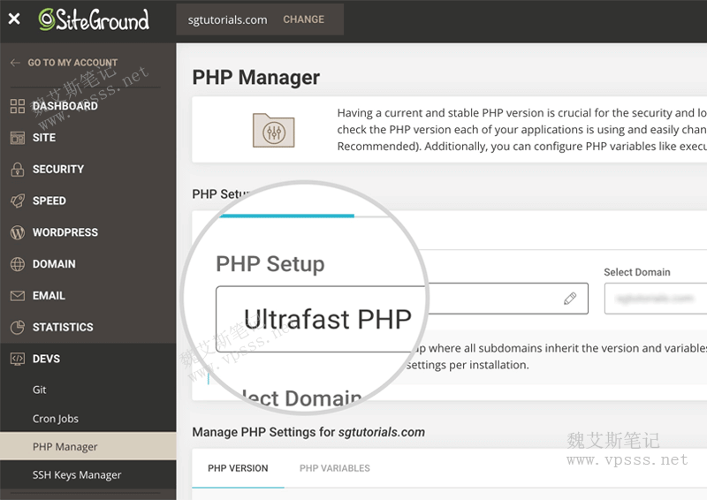This screenshot has height=500, width=707.
Task: Open the Select Domain dropdown
Action: point(656,299)
